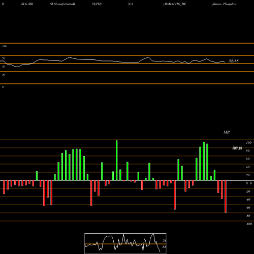
Task: Click the -60 label on MR axis
Action: 248,208
